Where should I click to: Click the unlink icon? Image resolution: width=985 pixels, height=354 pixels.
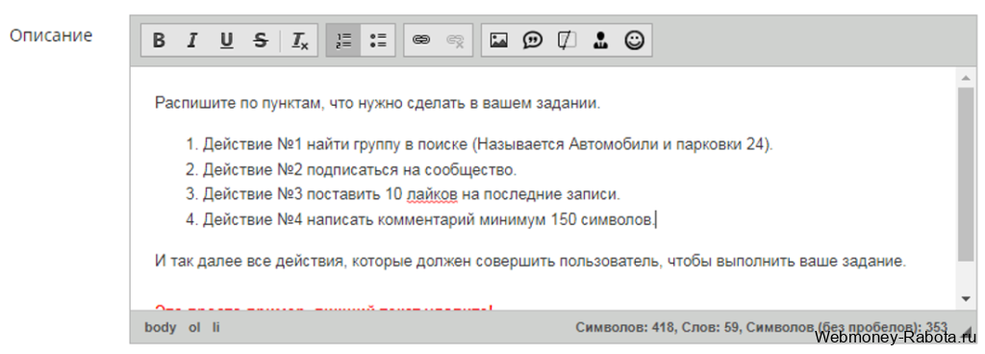click(x=455, y=40)
